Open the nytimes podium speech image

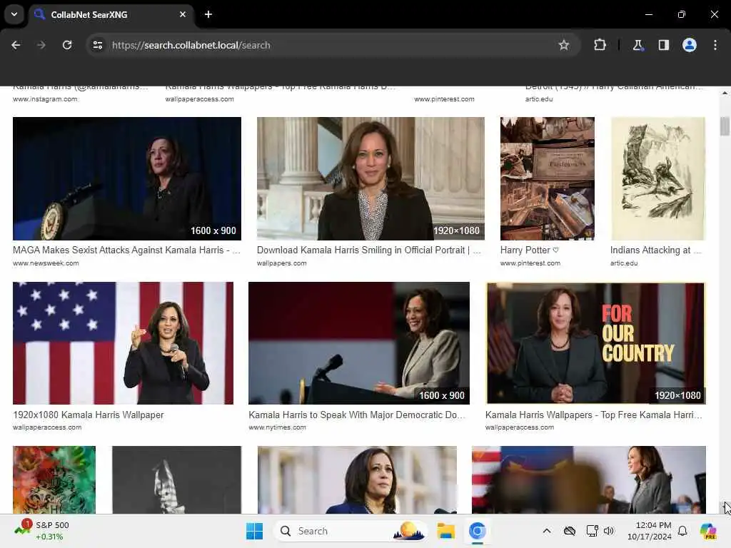tap(359, 343)
